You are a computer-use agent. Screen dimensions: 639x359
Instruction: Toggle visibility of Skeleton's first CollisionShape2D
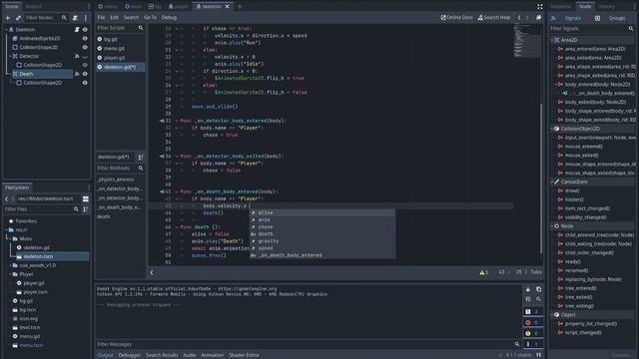[x=85, y=47]
